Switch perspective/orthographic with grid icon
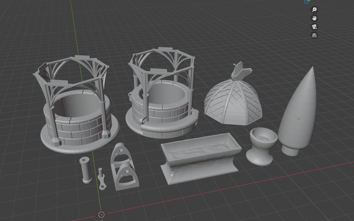The width and height of the screenshot is (354, 221). (x=314, y=35)
